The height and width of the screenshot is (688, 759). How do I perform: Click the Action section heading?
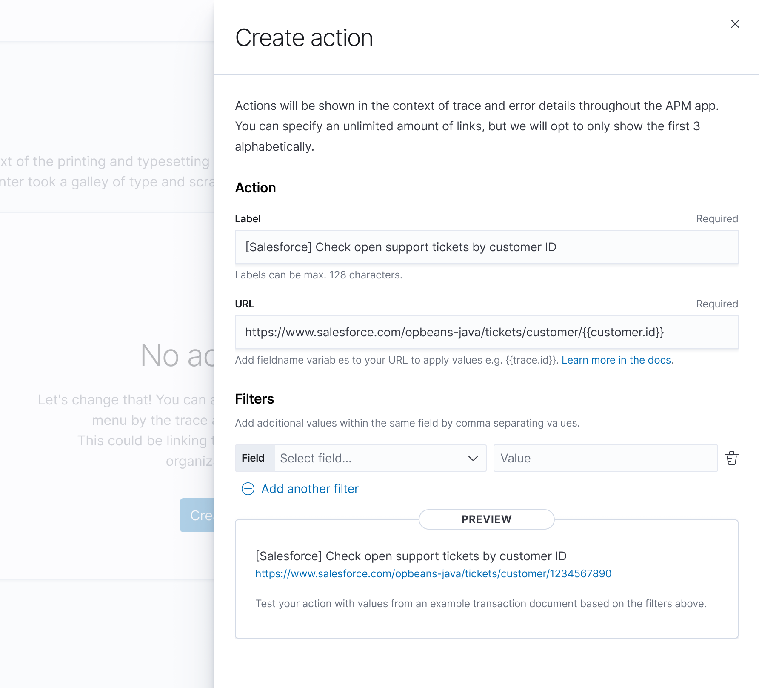tap(255, 188)
